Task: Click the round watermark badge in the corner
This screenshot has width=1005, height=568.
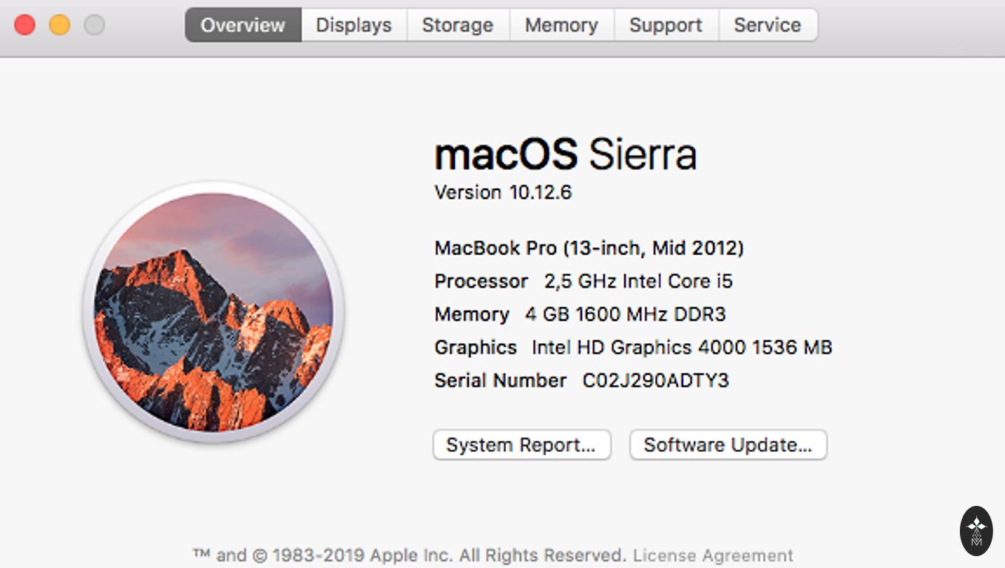Action: tap(976, 530)
